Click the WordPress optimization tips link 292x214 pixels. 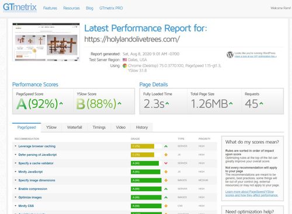[255, 57]
